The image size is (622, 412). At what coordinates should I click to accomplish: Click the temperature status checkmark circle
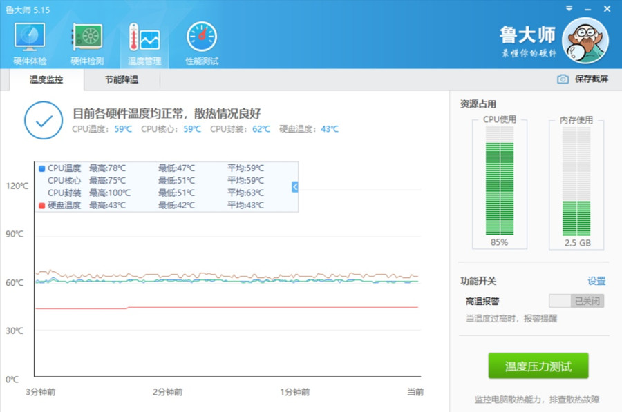pyautogui.click(x=44, y=120)
